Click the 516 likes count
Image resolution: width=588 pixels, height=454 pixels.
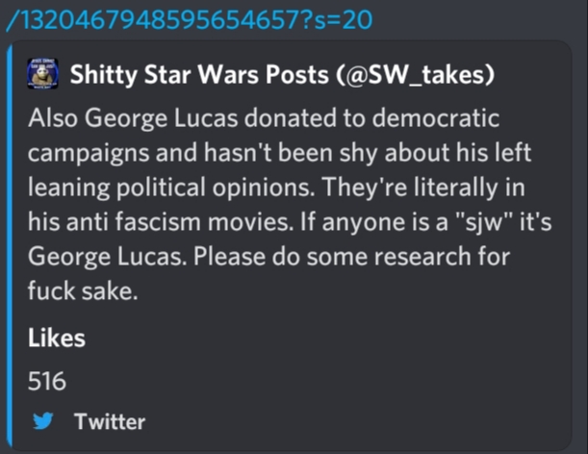pyautogui.click(x=47, y=381)
